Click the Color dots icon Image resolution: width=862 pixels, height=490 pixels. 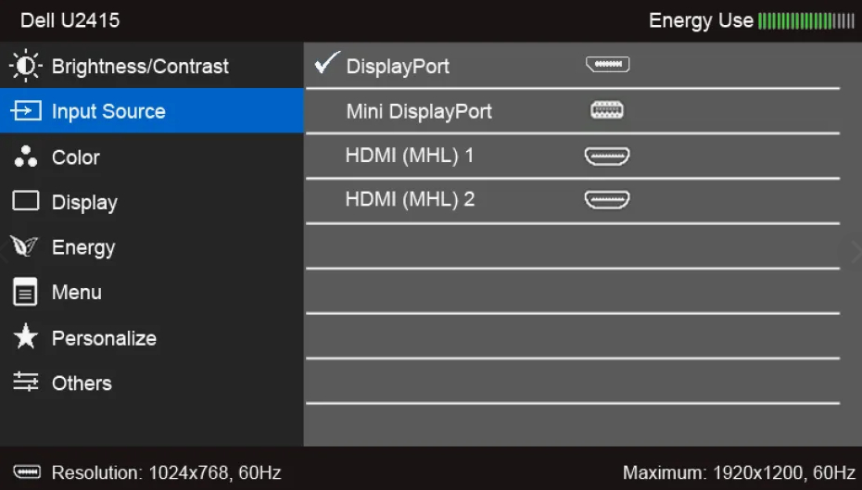click(x=25, y=157)
